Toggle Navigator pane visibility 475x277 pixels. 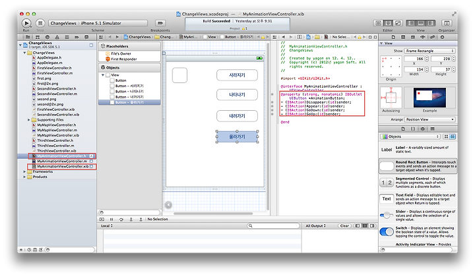[x=411, y=23]
